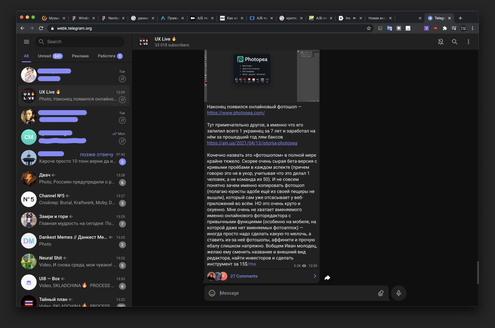Click the Channel №5 avatar
495x328 pixels.
click(29, 200)
